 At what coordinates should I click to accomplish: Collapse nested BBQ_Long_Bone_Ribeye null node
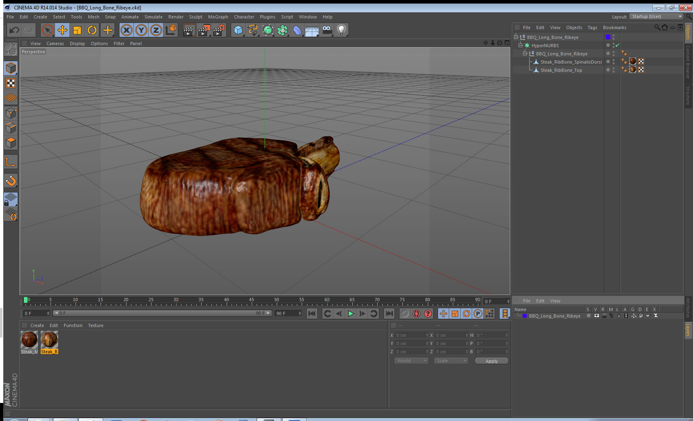525,53
